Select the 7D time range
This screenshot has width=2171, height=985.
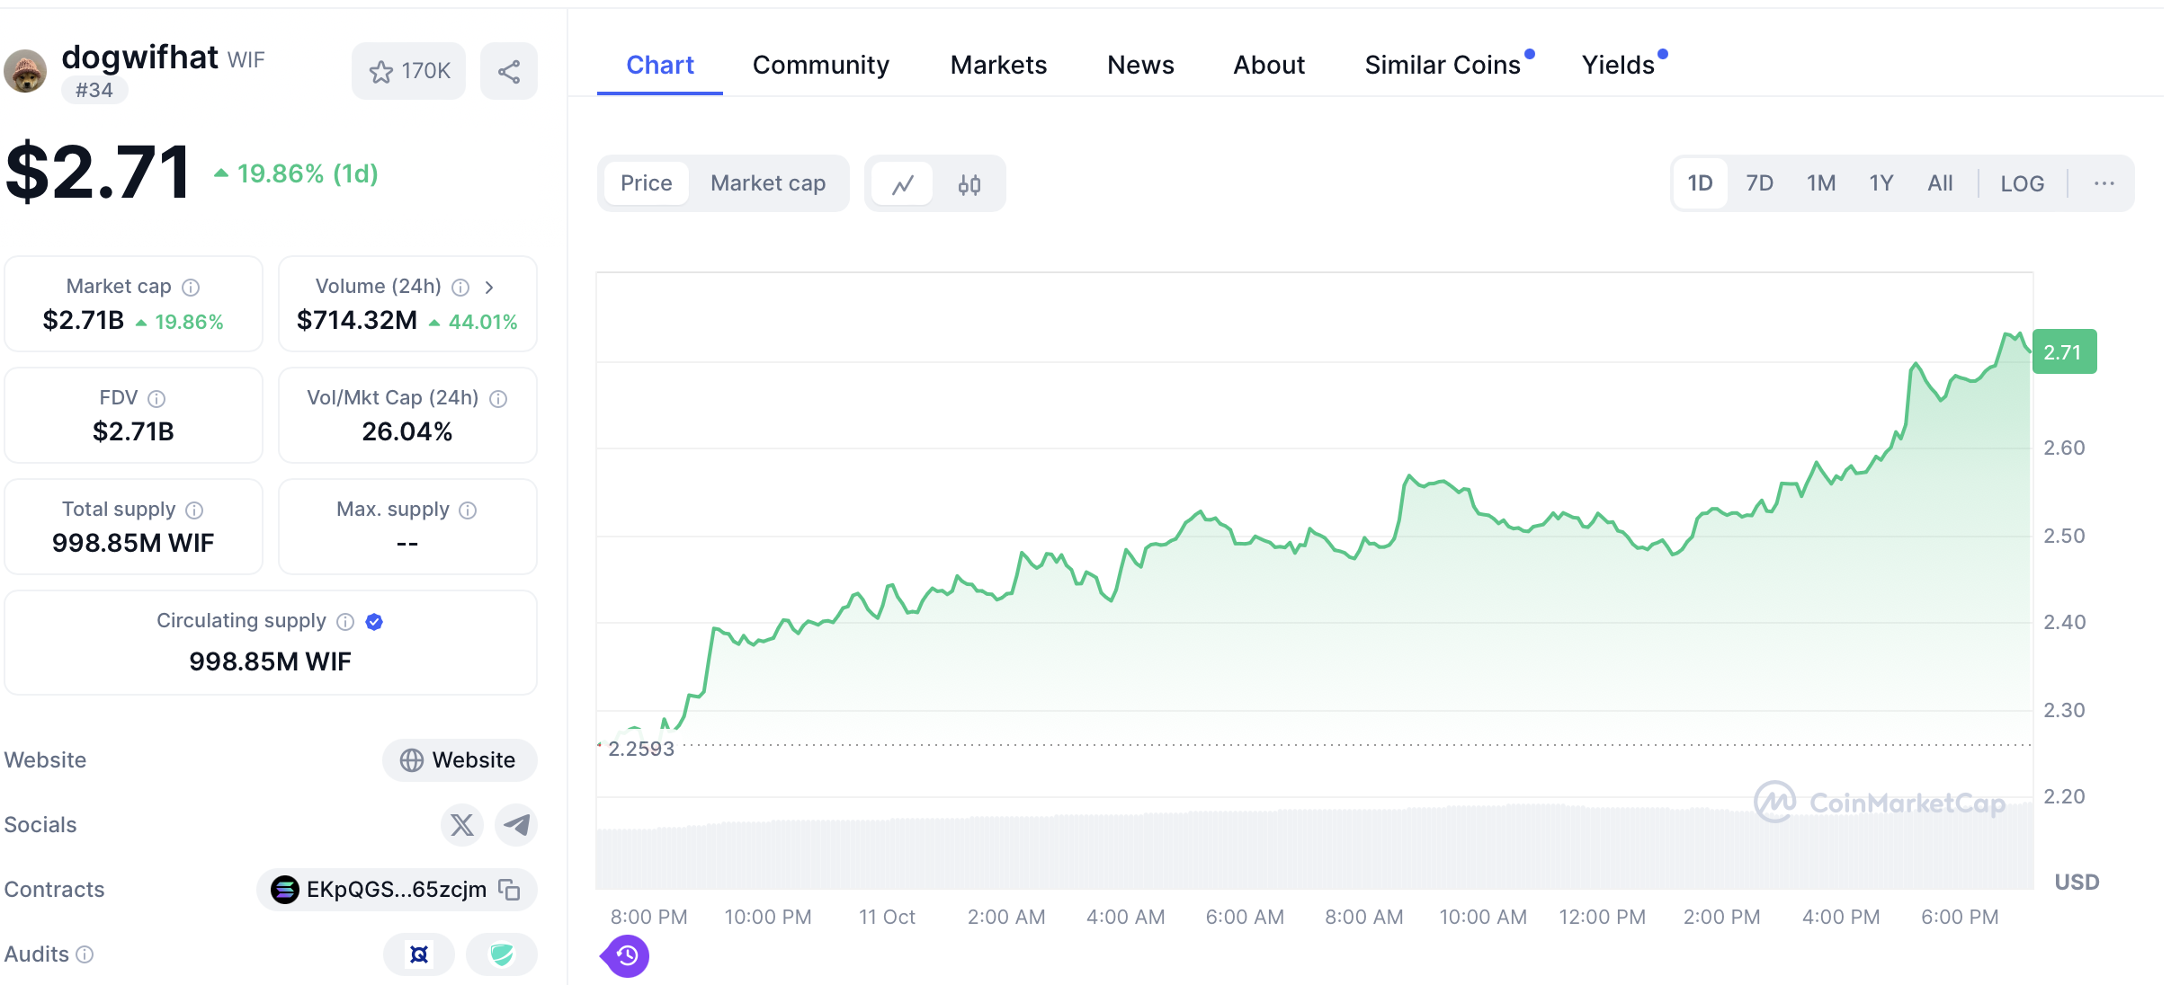pos(1759,183)
